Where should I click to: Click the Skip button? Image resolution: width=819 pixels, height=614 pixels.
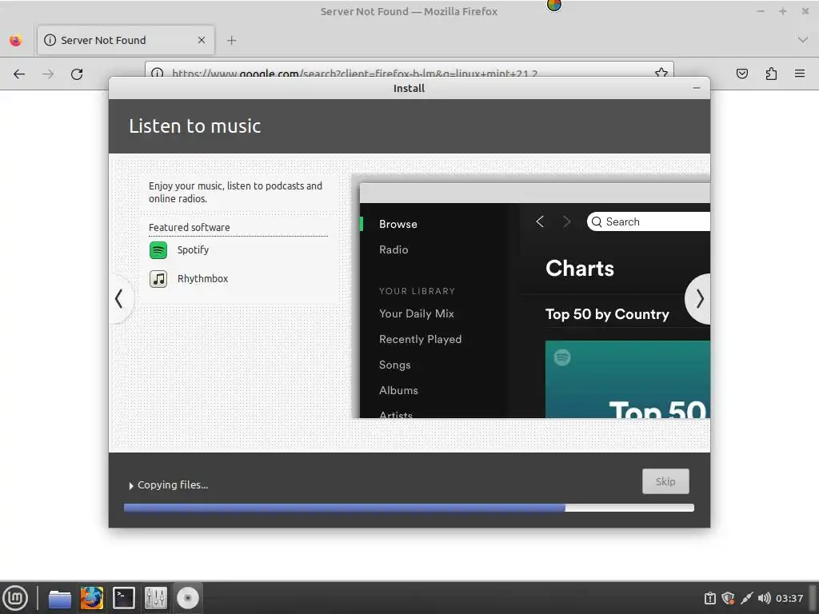click(x=665, y=481)
